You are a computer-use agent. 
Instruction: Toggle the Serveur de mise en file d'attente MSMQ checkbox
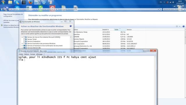24,37
